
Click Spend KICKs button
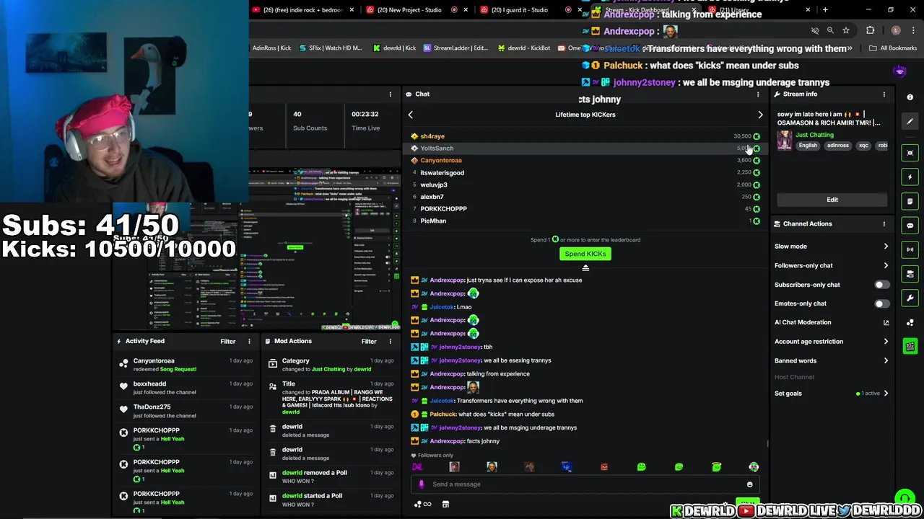tap(585, 254)
